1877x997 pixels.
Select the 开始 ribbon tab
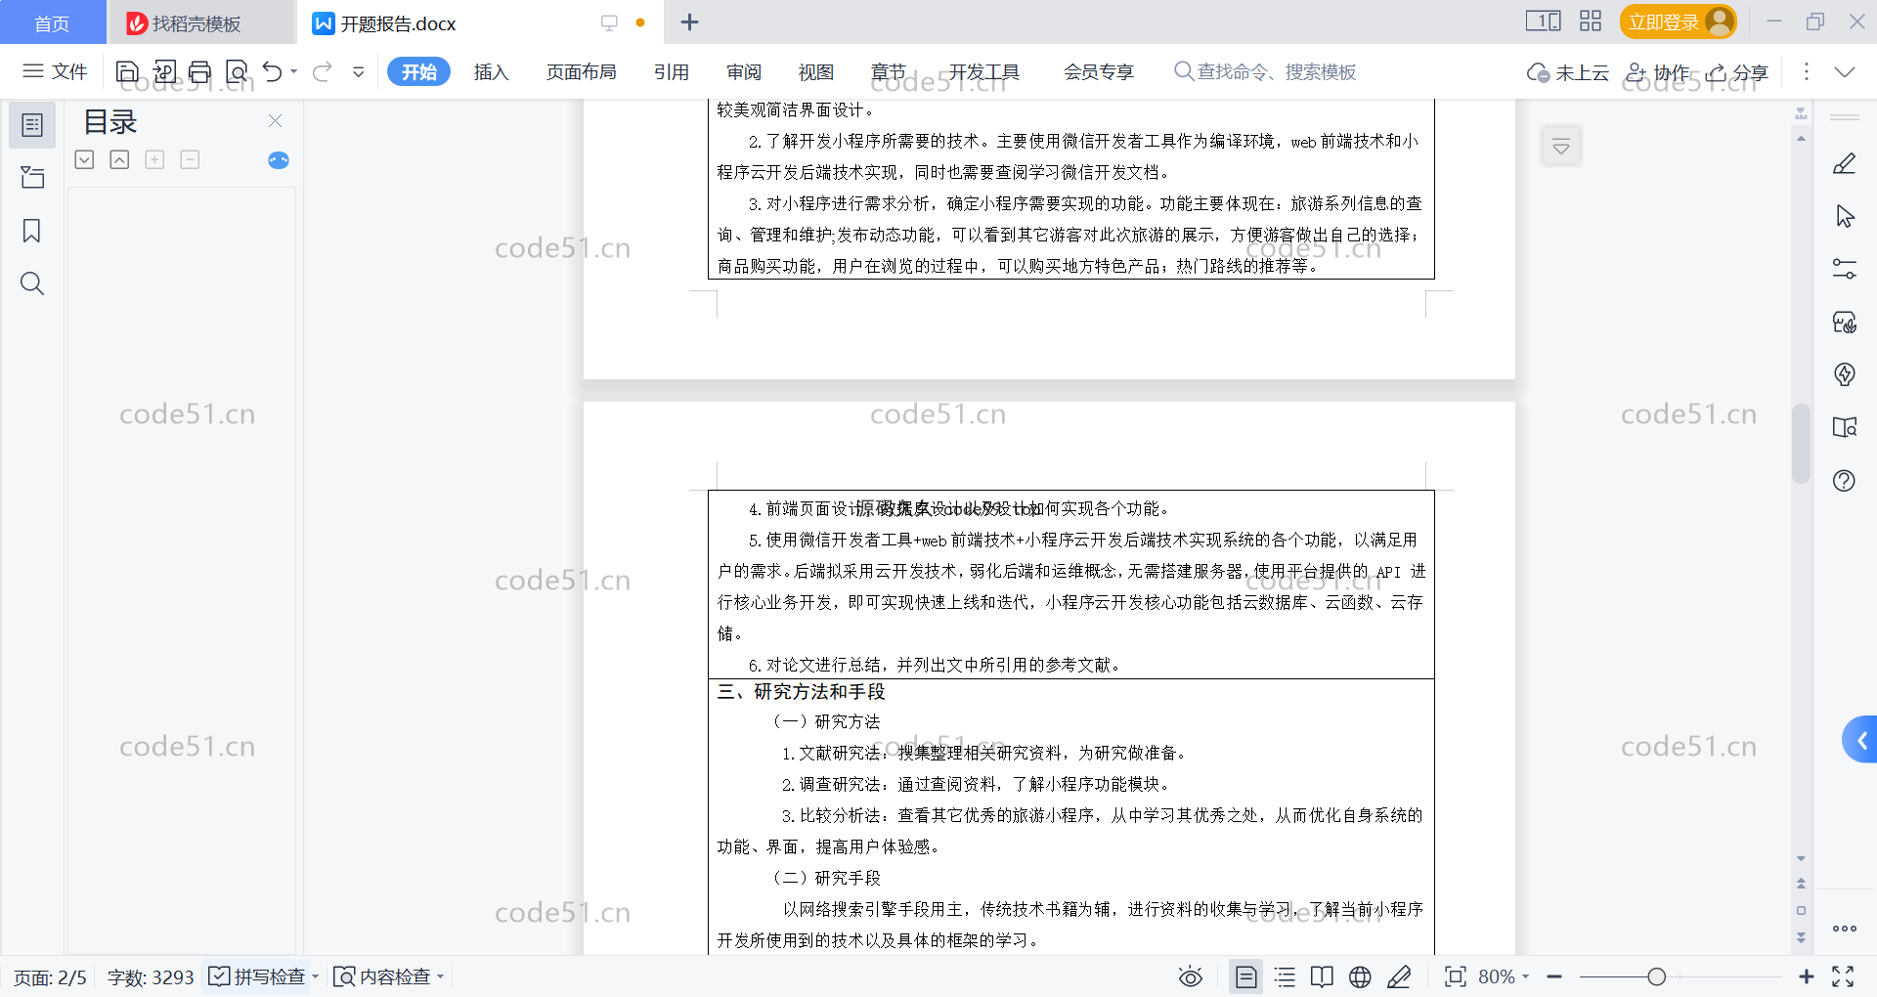tap(418, 71)
